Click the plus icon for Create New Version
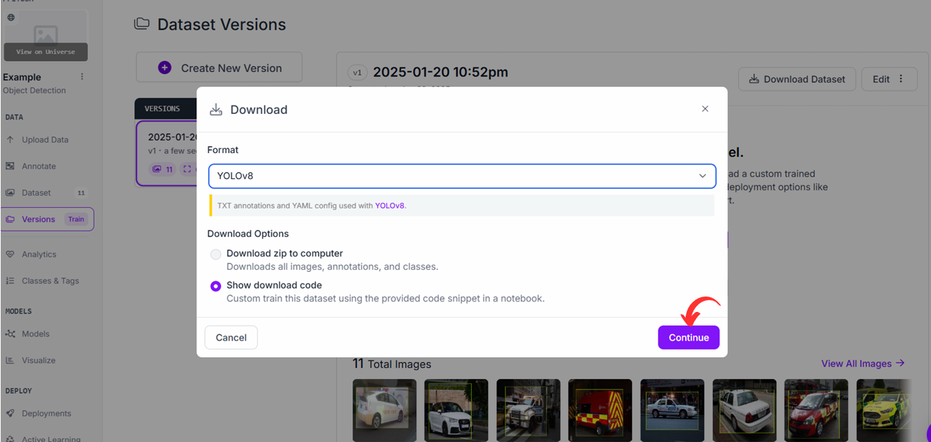The width and height of the screenshot is (931, 442). (x=165, y=68)
